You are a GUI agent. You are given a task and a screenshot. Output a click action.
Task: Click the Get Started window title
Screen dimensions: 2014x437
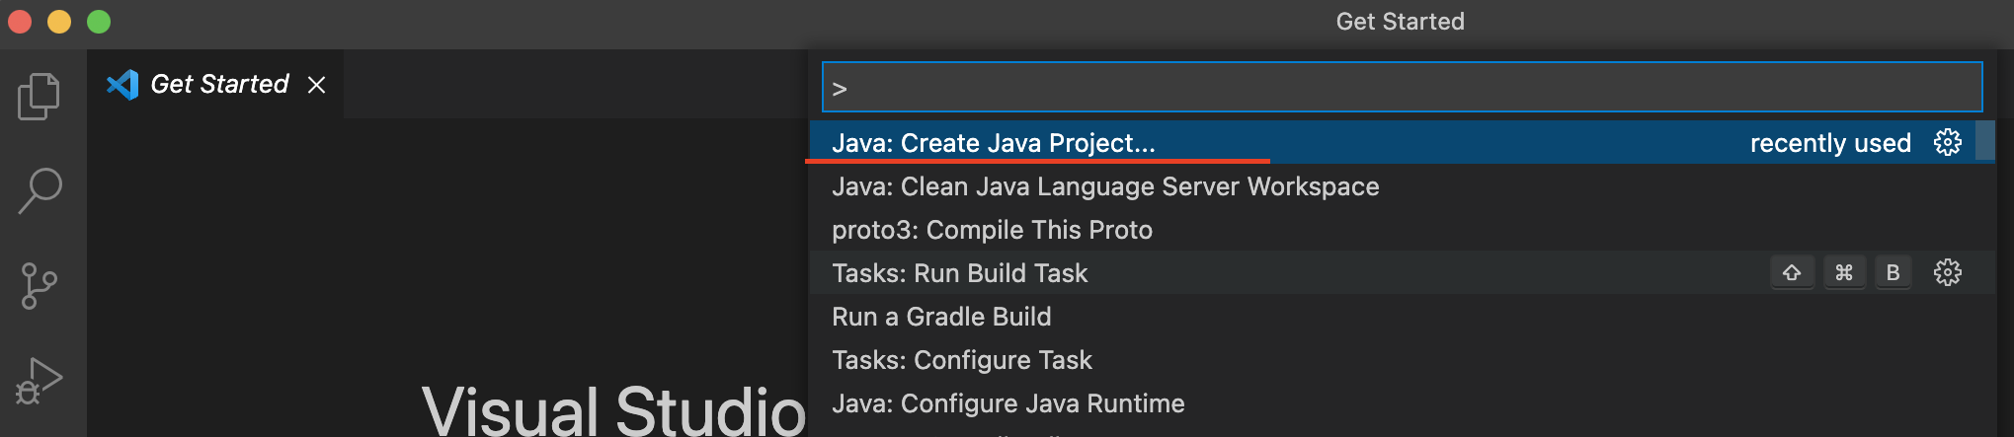tap(1400, 22)
